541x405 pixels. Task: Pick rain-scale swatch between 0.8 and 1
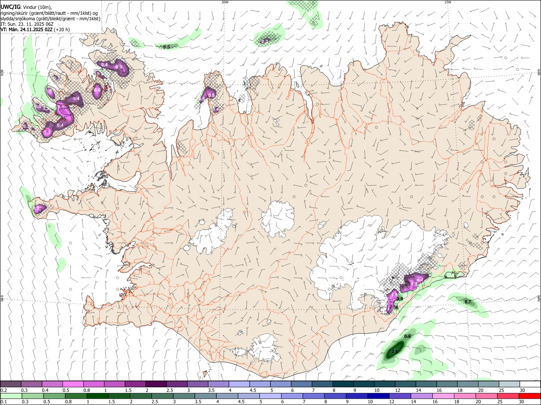76,396
